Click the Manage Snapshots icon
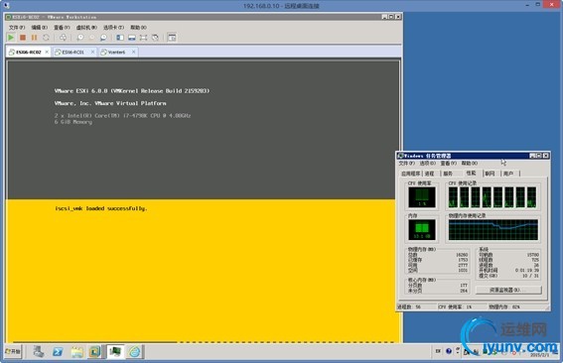 pyautogui.click(x=103, y=38)
